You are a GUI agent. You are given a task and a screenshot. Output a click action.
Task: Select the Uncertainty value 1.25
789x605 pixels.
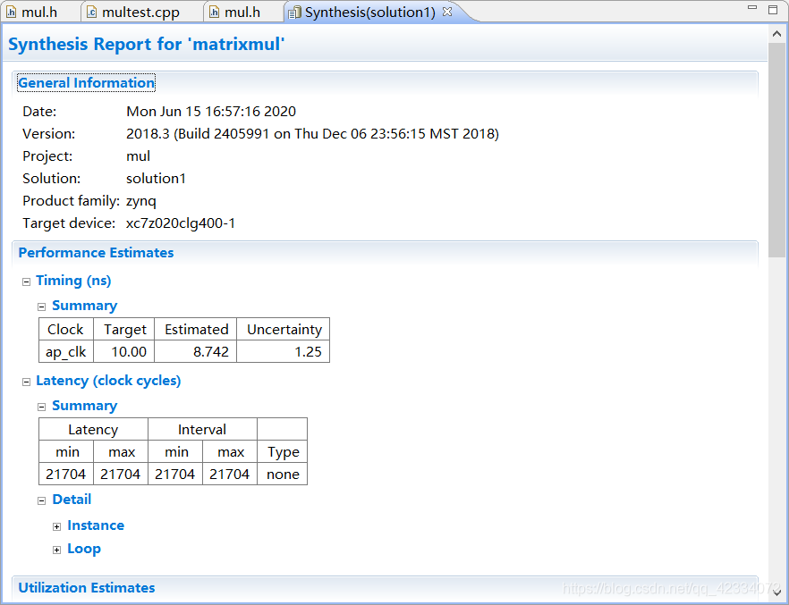point(283,352)
